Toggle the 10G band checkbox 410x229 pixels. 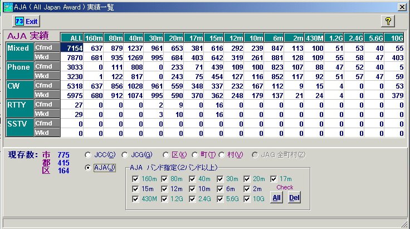point(247,199)
